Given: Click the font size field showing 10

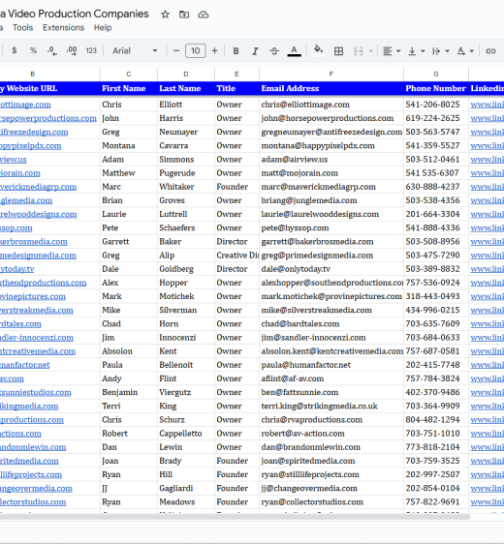Looking at the screenshot, I should (x=196, y=51).
